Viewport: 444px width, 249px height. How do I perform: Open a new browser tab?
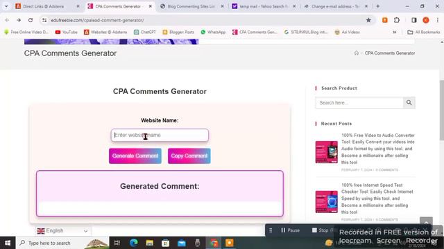(377, 6)
